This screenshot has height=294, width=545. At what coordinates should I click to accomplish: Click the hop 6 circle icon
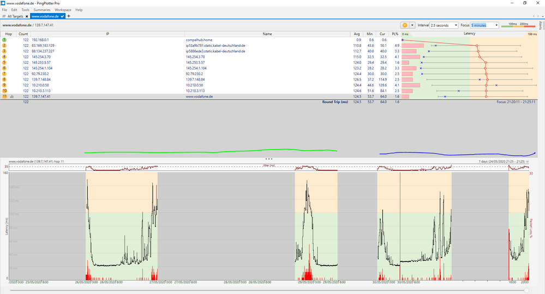pyautogui.click(x=4, y=68)
